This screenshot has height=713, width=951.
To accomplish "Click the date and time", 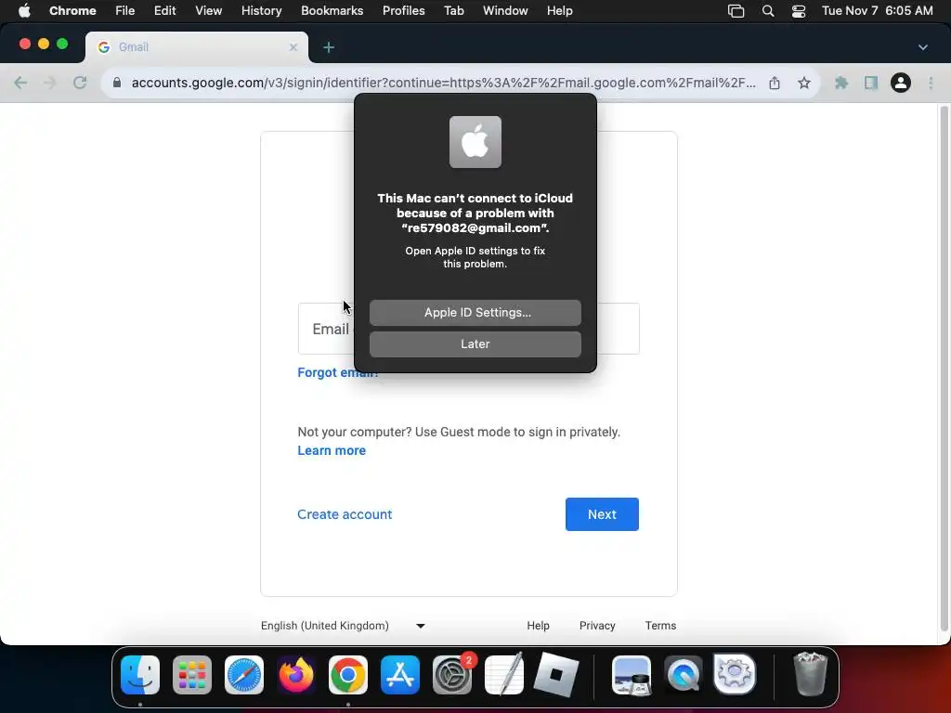I will coord(877,11).
